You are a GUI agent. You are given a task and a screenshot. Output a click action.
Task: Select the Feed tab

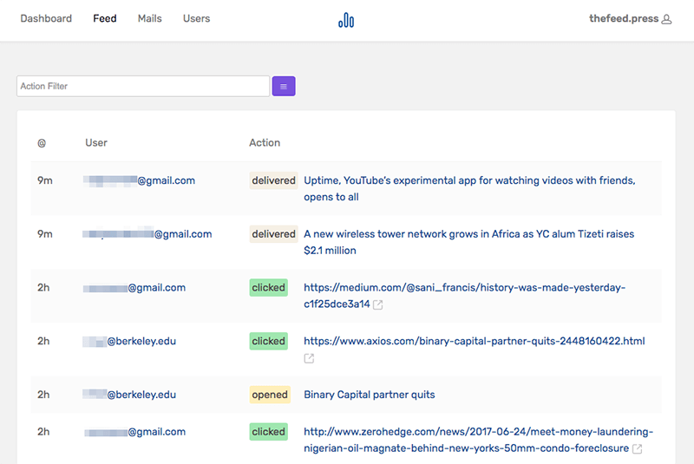tap(104, 18)
